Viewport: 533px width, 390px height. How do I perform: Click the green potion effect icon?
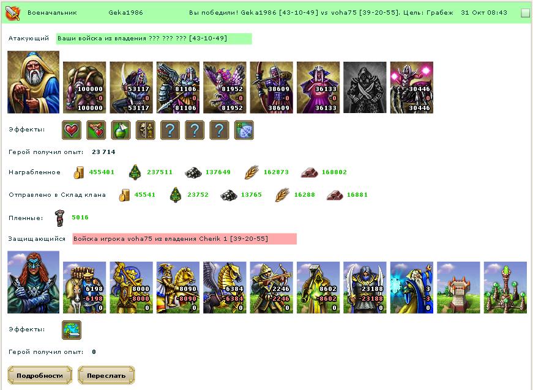[121, 130]
